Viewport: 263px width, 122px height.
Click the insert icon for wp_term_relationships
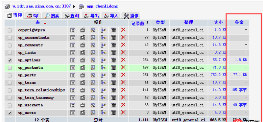coord(103,90)
